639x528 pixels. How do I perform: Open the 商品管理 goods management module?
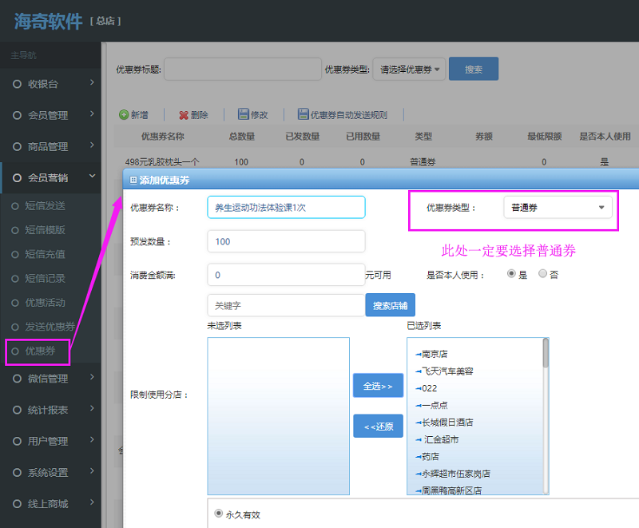click(48, 145)
